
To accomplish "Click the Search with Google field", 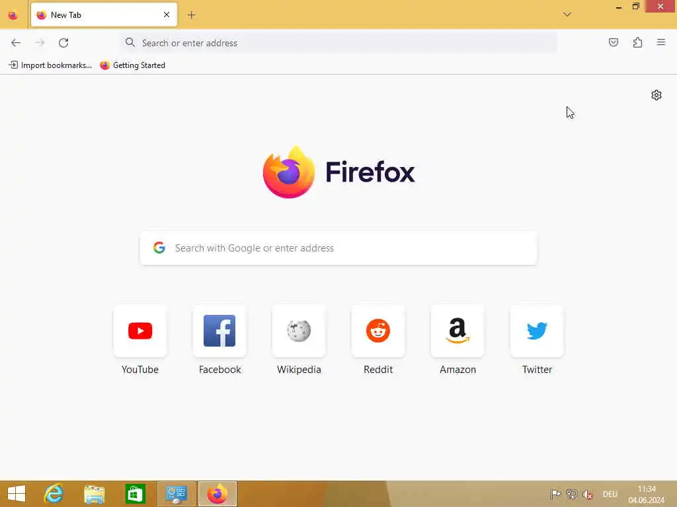I will pyautogui.click(x=338, y=248).
